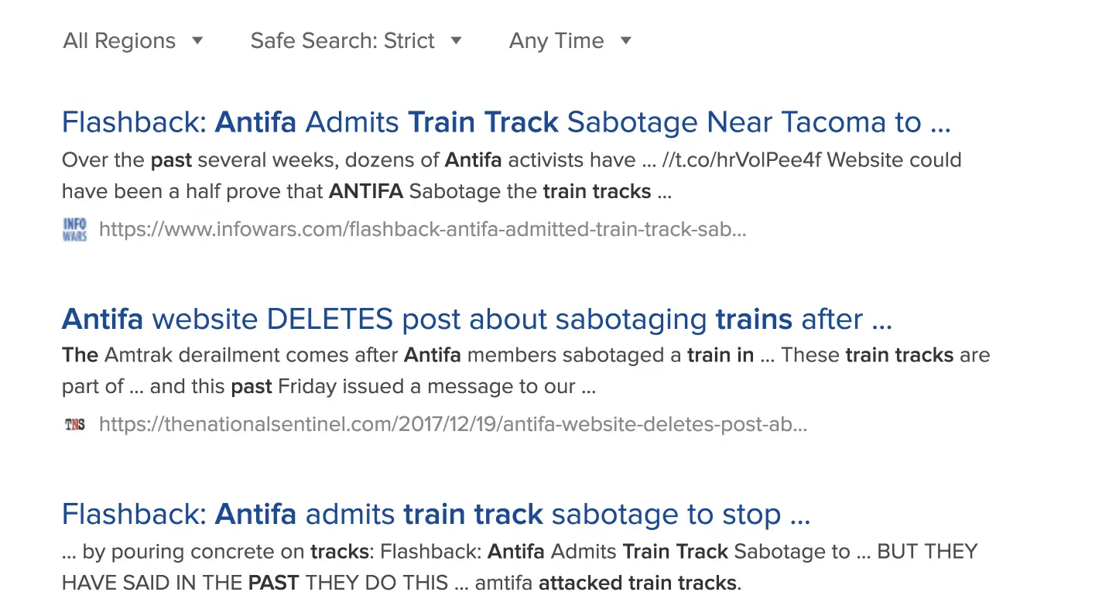This screenshot has height=592, width=1109.
Task: Open the All Regions dropdown
Action: tap(120, 41)
